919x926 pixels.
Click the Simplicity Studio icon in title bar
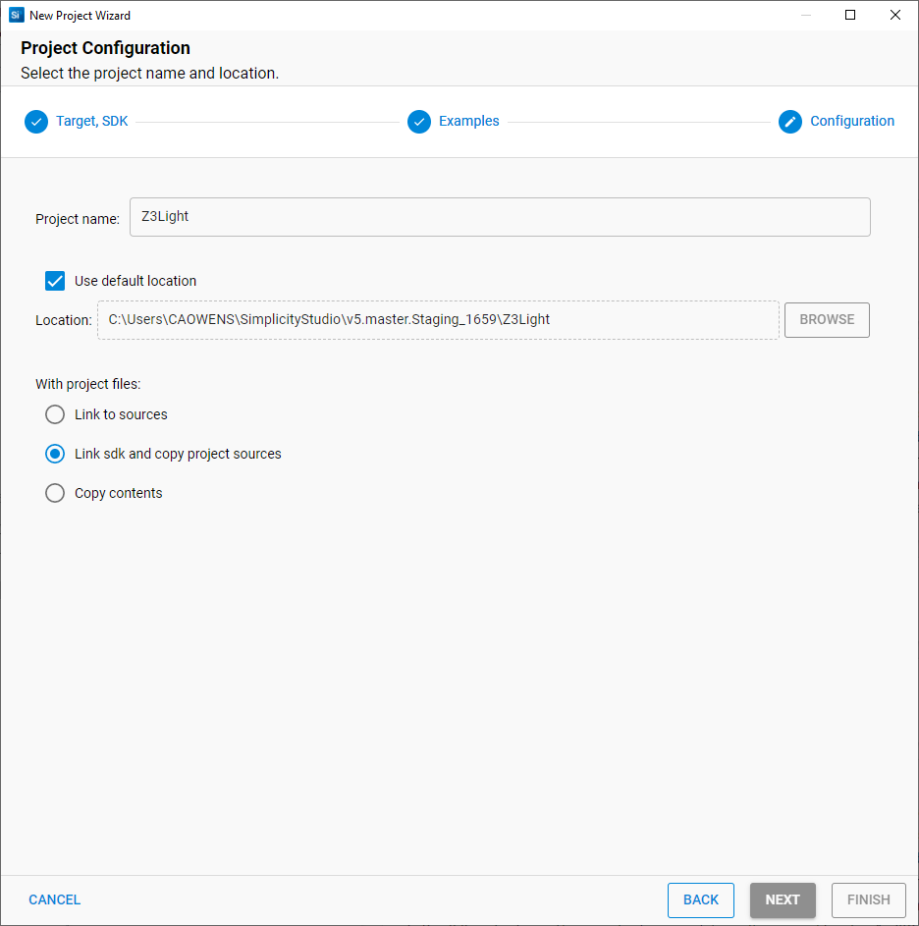[x=16, y=15]
